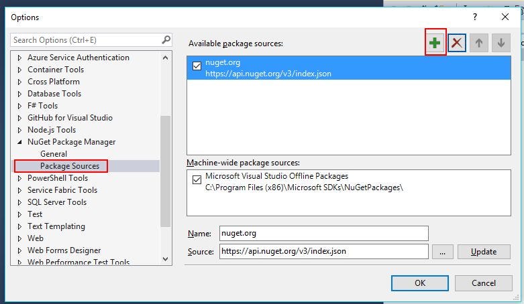Move the package source up with the arrow

point(479,43)
